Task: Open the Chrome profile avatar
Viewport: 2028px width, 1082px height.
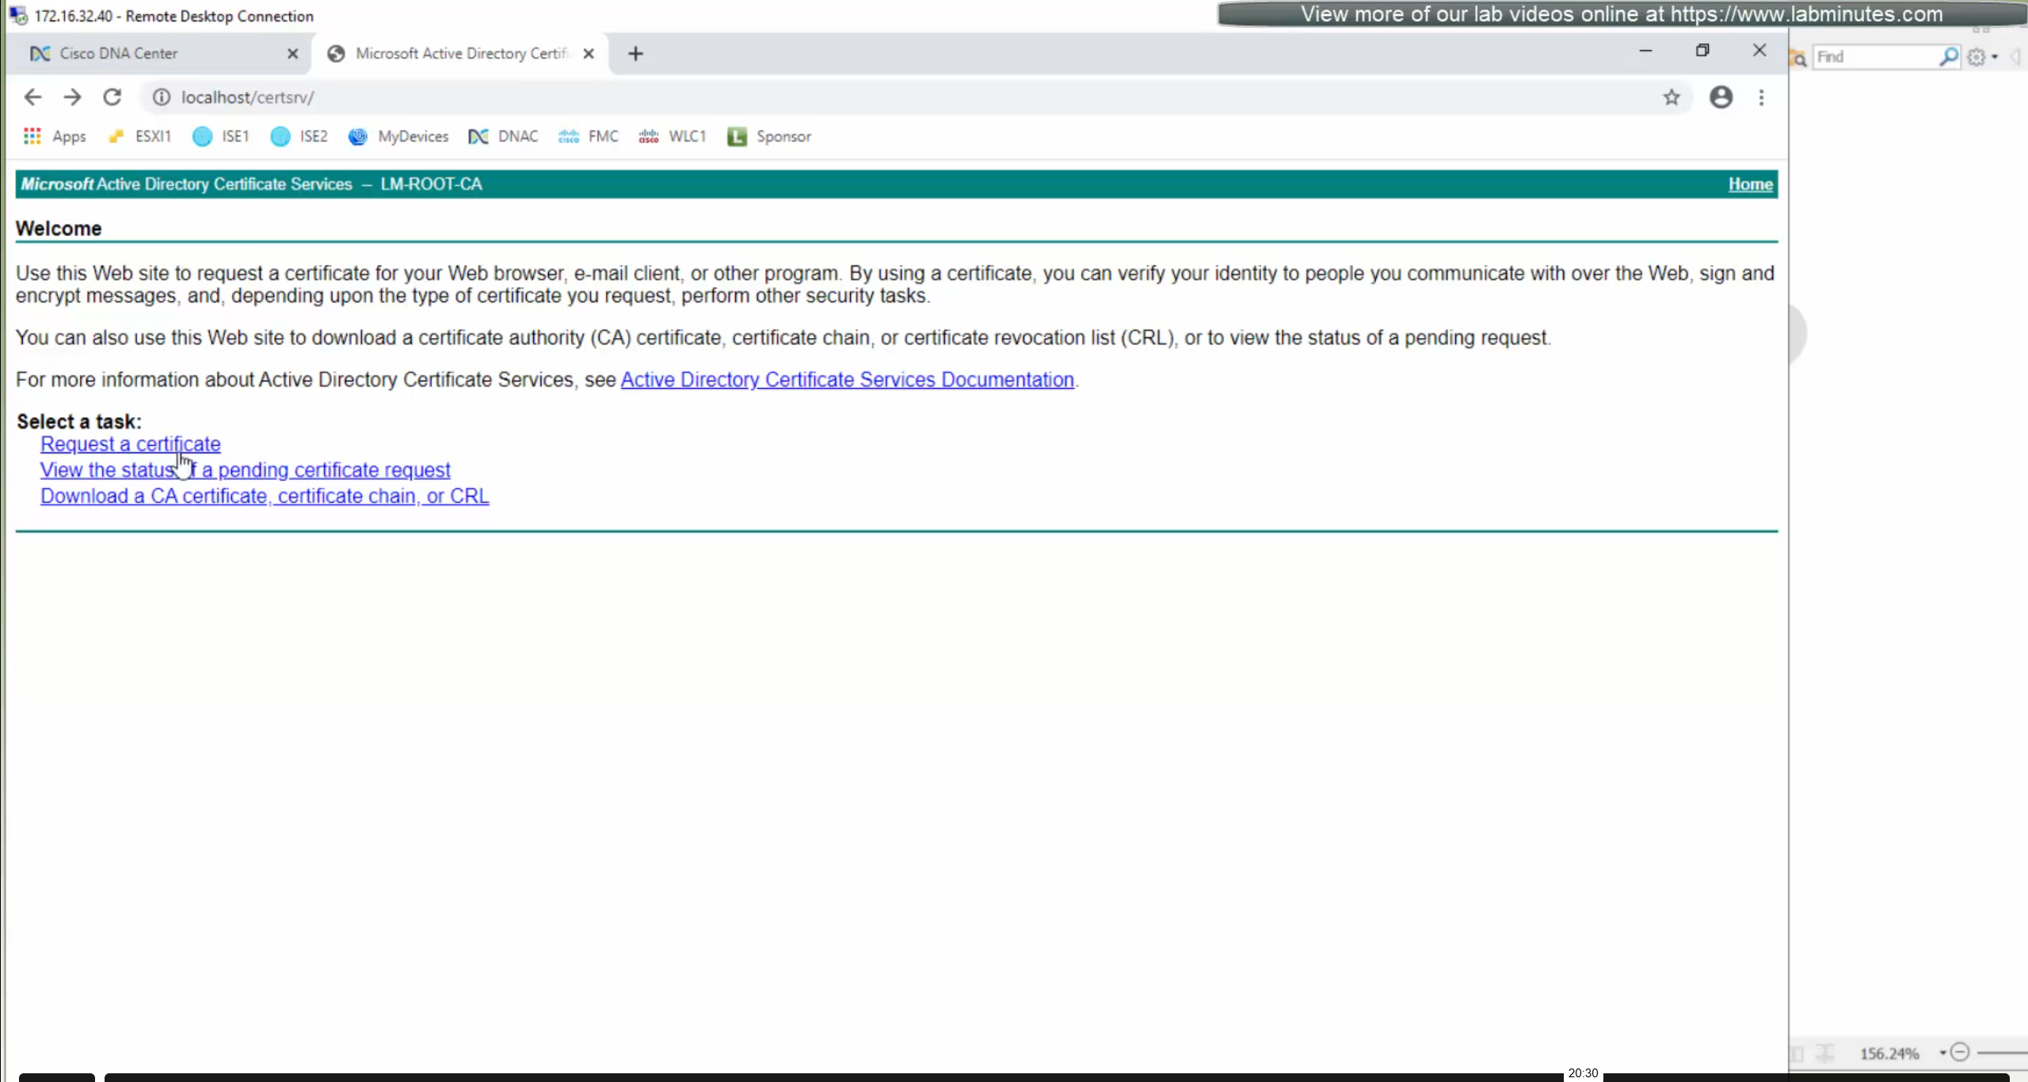Action: 1721,97
